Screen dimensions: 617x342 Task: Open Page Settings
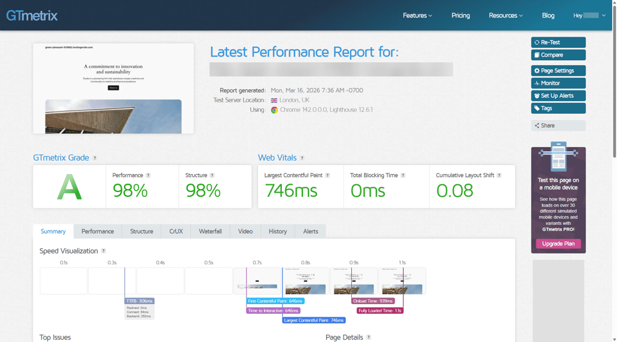coord(558,71)
